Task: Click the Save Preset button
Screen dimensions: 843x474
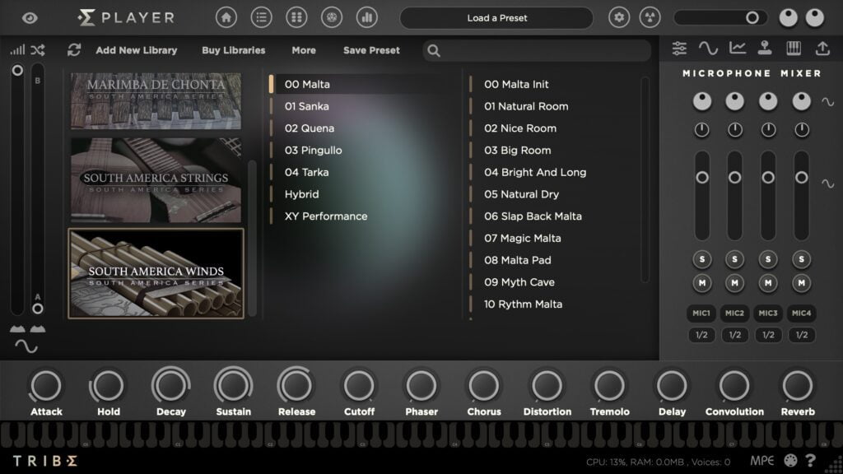Action: click(371, 50)
